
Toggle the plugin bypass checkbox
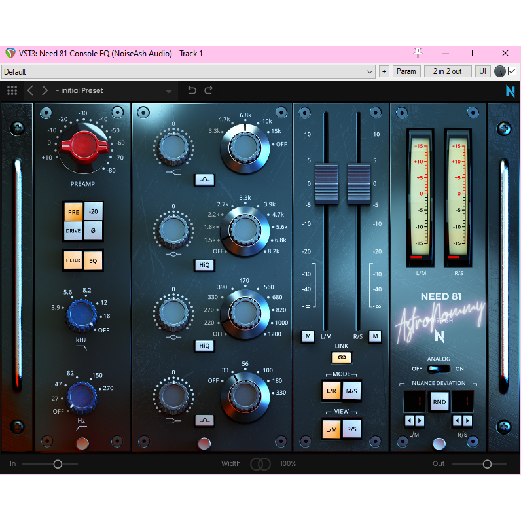[x=512, y=71]
